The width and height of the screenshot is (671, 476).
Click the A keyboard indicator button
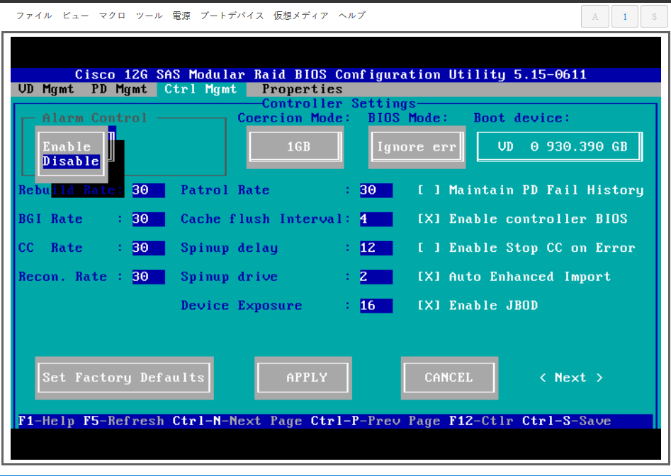[x=594, y=17]
